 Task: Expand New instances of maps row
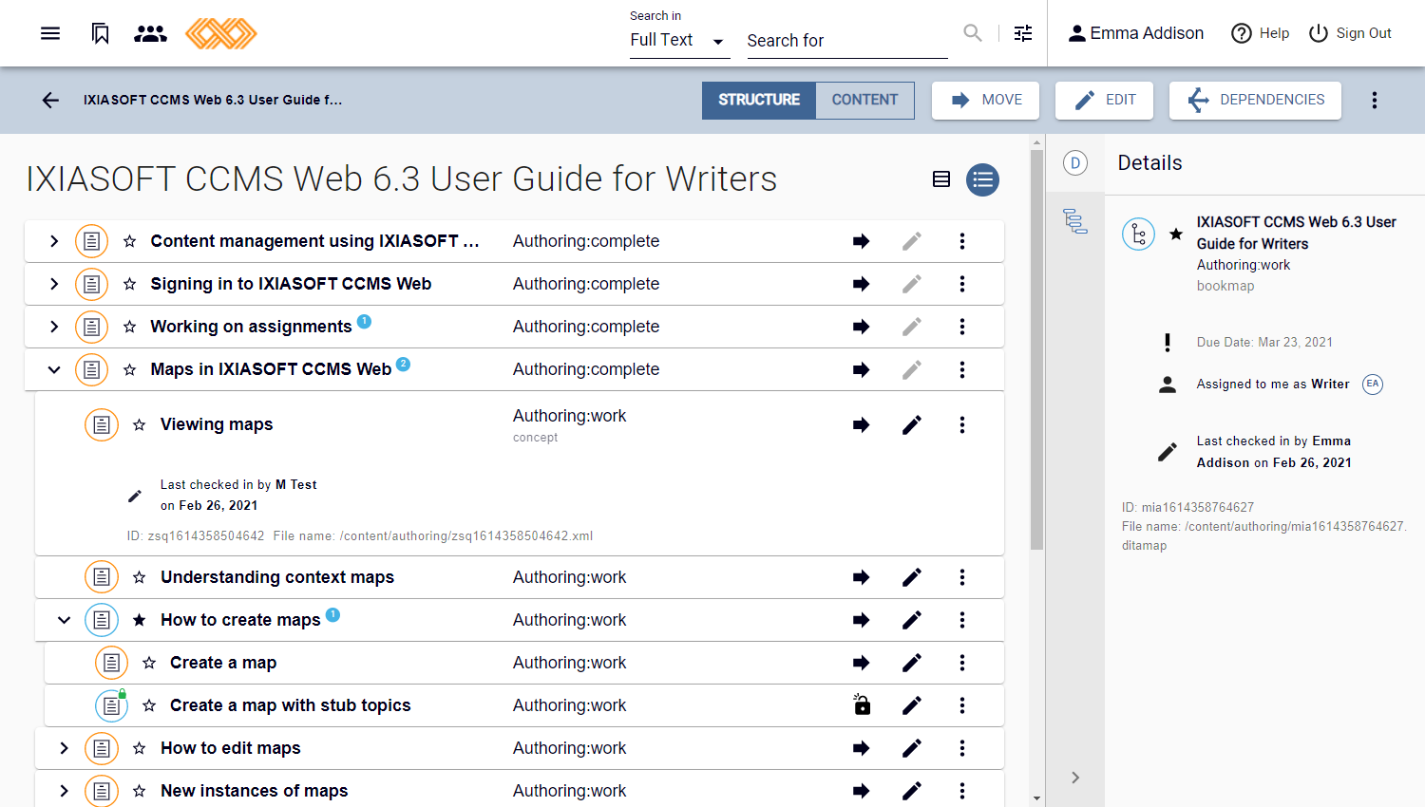[64, 791]
